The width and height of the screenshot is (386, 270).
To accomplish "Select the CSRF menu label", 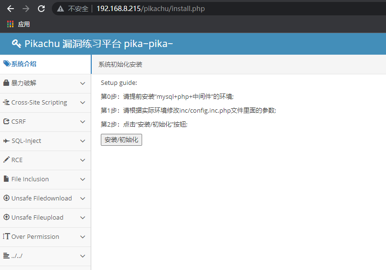I will point(18,121).
